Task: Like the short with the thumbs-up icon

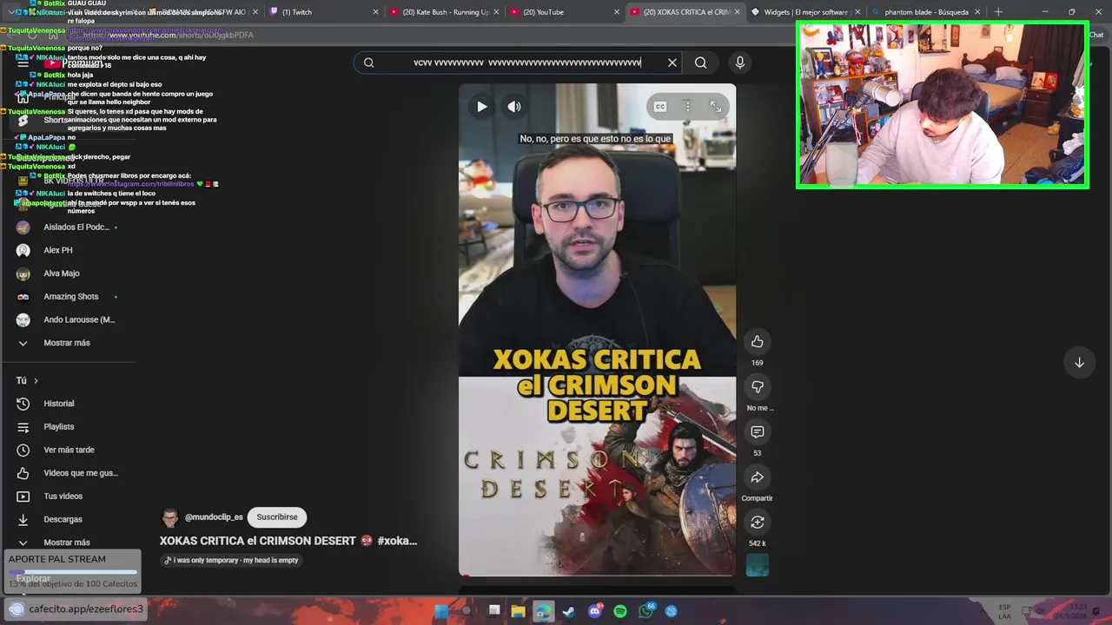Action: pos(758,341)
